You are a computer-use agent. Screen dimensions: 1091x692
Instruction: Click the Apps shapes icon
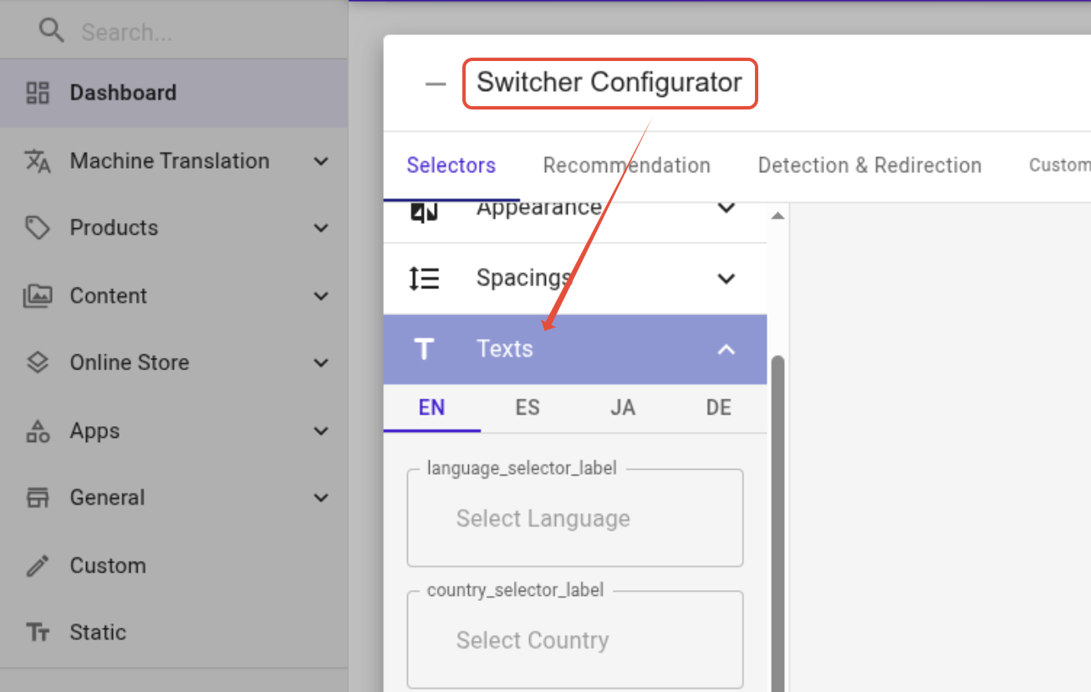[x=38, y=431]
